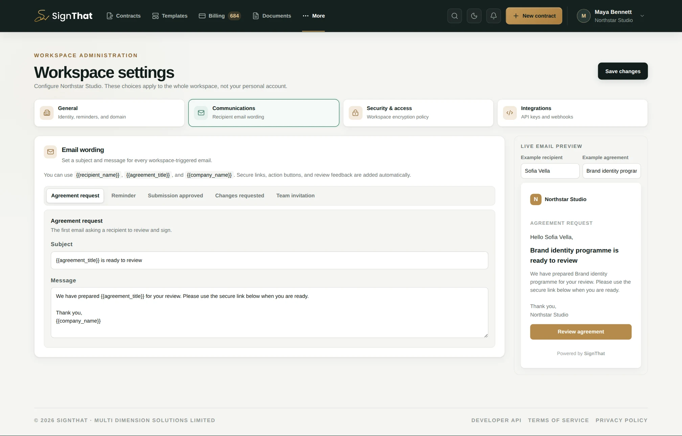Click the Contracts pencil icon
This screenshot has height=436, width=682.
point(110,16)
